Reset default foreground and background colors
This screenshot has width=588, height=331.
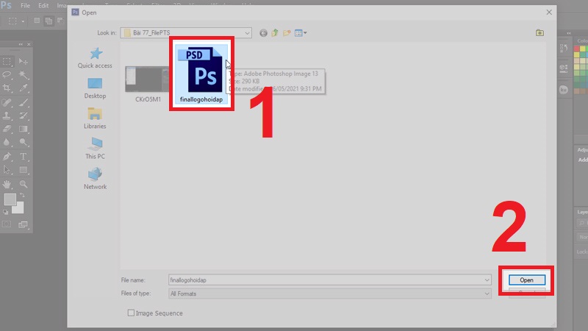[x=6, y=212]
